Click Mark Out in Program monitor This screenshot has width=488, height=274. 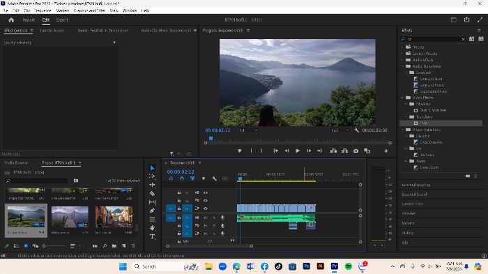tap(261, 151)
